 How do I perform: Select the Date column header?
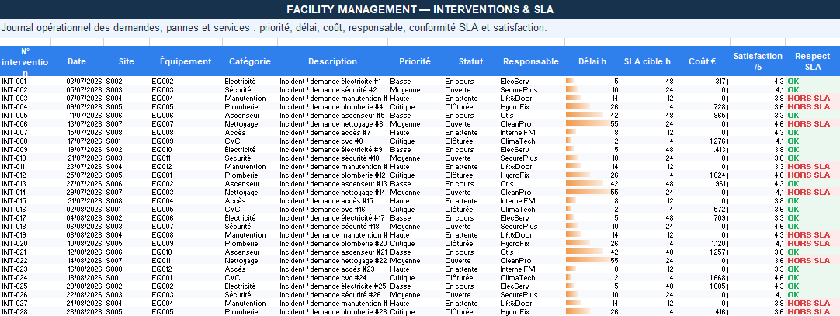(77, 61)
